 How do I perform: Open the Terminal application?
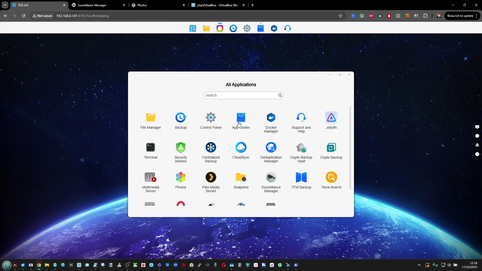(150, 148)
